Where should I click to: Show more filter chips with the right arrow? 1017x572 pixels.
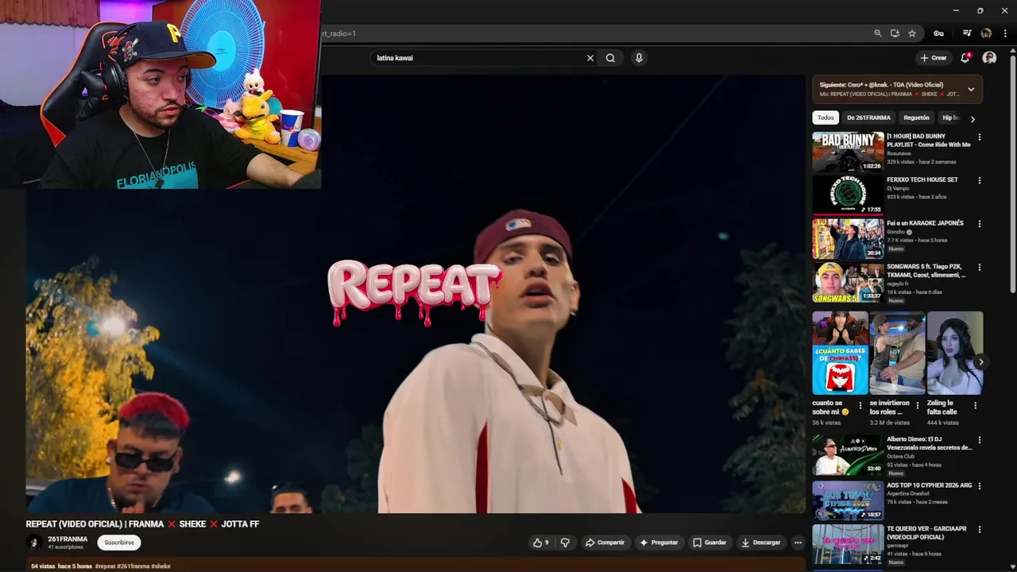pyautogui.click(x=973, y=118)
